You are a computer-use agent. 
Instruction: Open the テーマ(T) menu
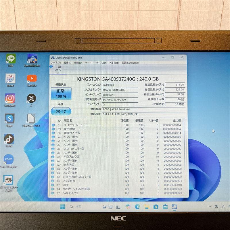pyautogui.click(x=89, y=63)
